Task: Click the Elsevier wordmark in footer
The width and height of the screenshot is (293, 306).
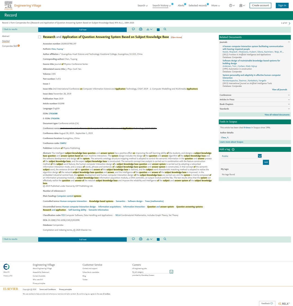Action: pyautogui.click(x=11, y=289)
